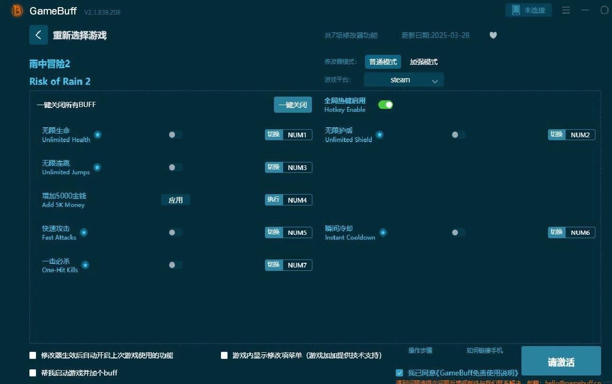Click NUM2 hotkey field for Unlimited Shield

[580, 135]
